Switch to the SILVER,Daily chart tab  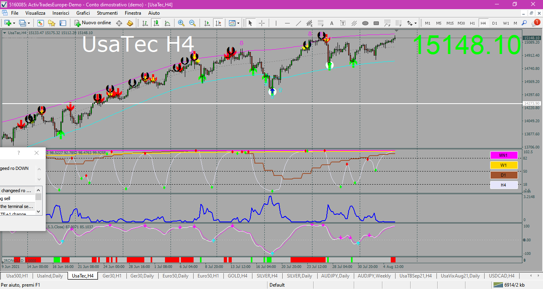click(299, 276)
